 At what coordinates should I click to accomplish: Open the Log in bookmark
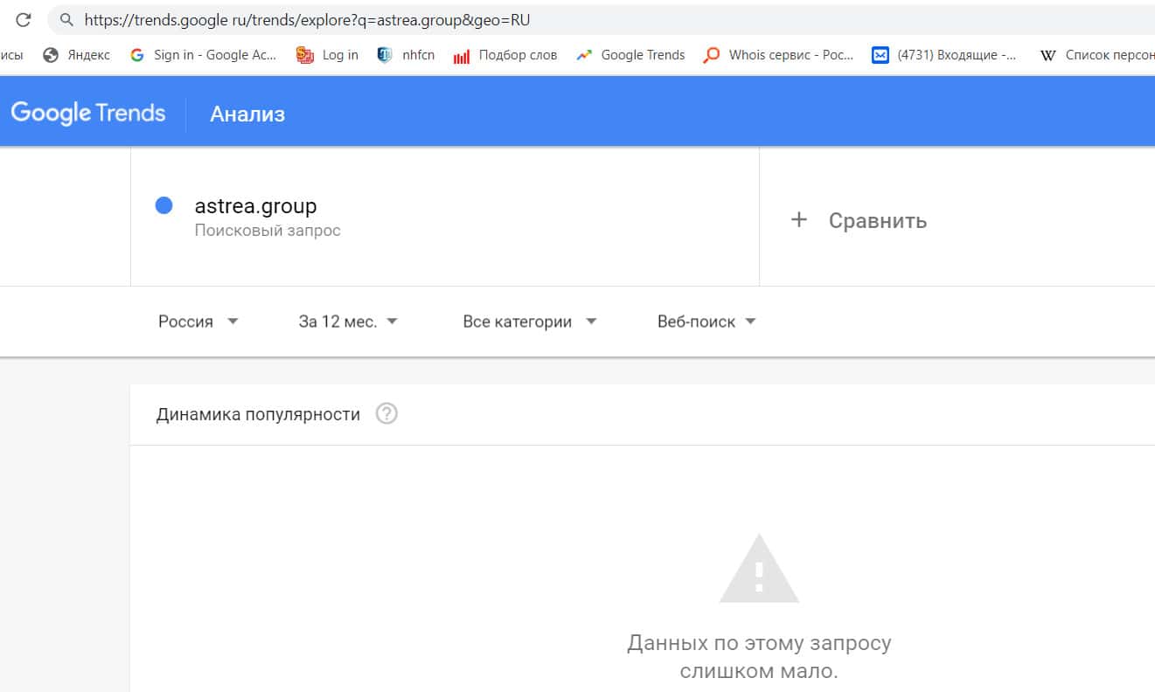pos(328,55)
